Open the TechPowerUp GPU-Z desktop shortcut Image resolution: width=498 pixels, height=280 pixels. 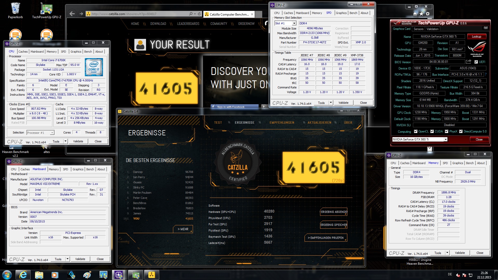pos(47,10)
